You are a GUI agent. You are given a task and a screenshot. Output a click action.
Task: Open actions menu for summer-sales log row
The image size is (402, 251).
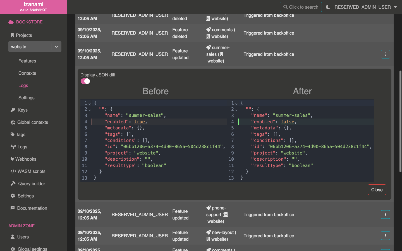click(x=385, y=54)
